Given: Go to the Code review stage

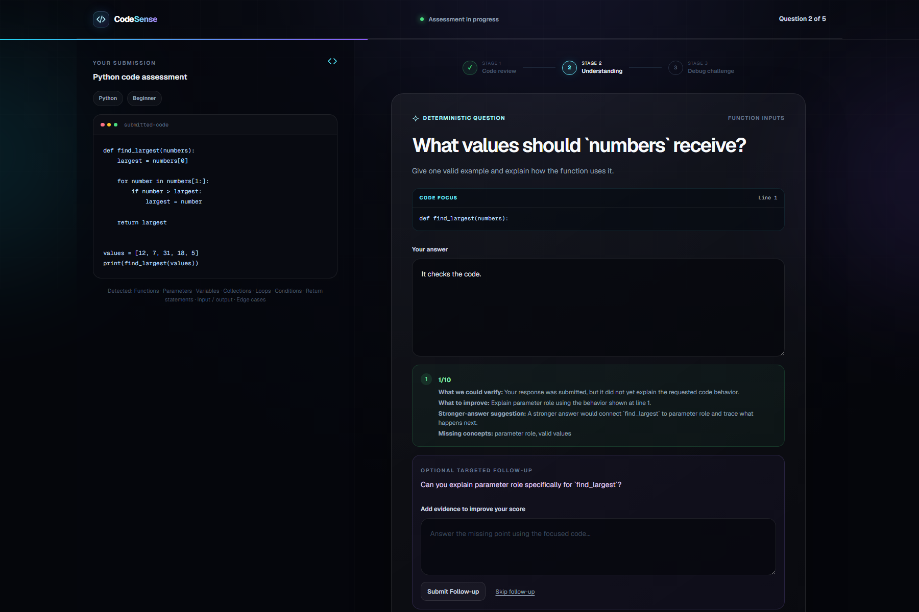Looking at the screenshot, I should click(499, 71).
